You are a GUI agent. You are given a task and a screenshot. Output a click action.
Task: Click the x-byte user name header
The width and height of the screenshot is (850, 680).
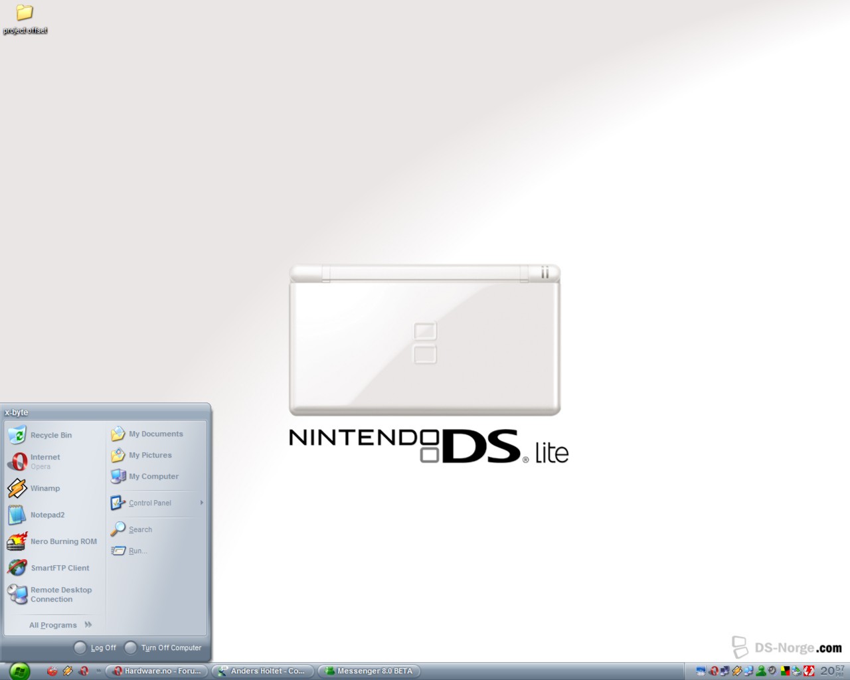click(17, 412)
